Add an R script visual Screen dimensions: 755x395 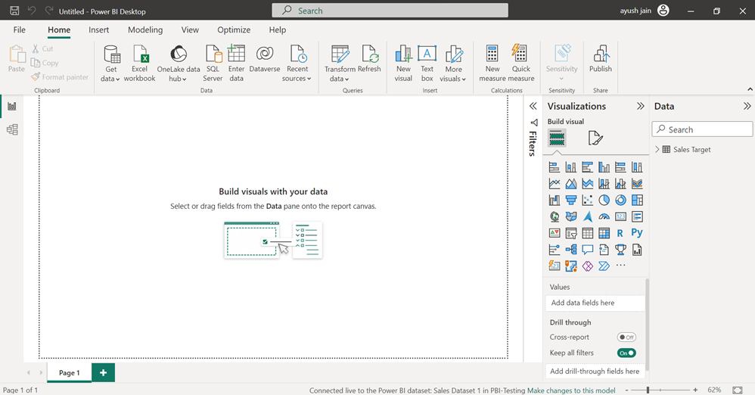[x=620, y=233]
